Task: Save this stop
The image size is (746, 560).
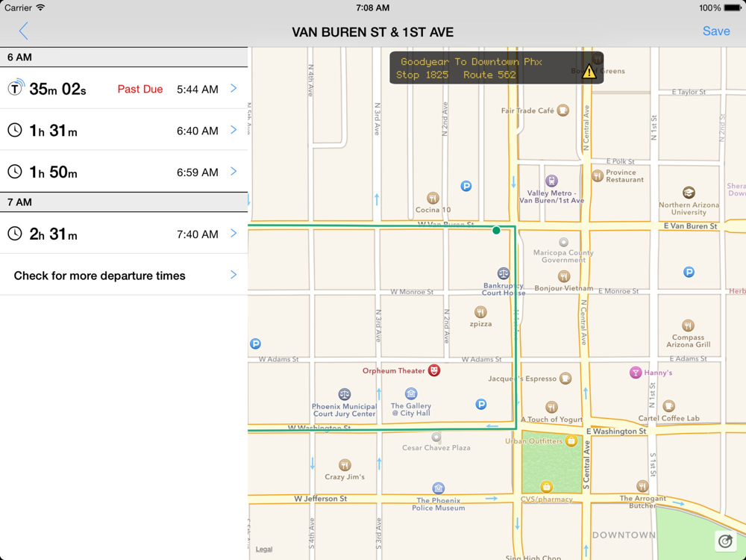Action: tap(716, 31)
